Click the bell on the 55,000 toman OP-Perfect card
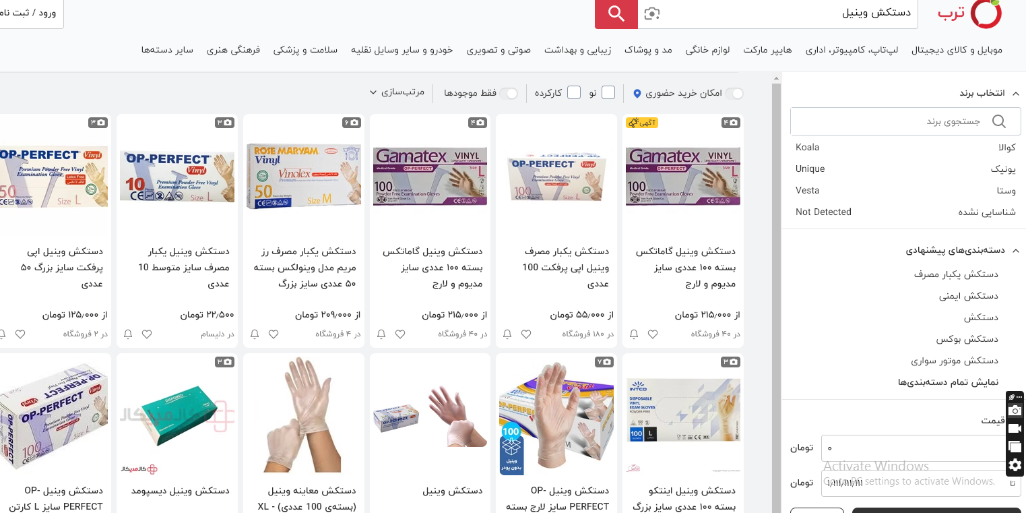Viewport: 1026px width, 513px height. (x=507, y=334)
